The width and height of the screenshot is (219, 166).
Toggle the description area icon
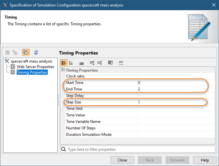[x=110, y=63]
